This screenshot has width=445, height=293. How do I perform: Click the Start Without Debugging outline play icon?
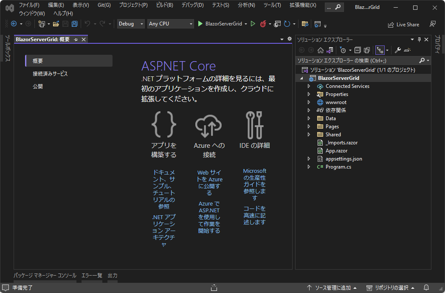[x=253, y=24]
